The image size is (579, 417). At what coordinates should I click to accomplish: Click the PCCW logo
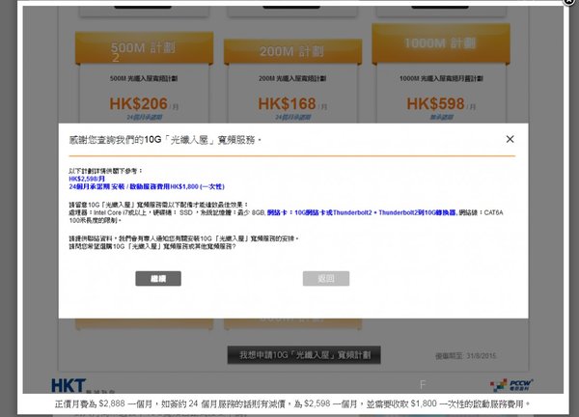tap(511, 385)
